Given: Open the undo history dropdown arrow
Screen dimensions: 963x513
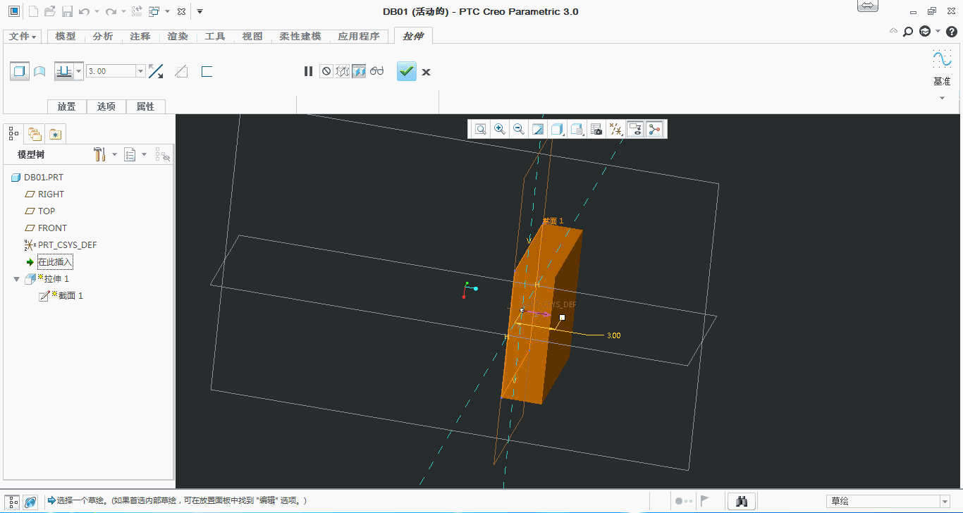Looking at the screenshot, I should click(x=97, y=12).
